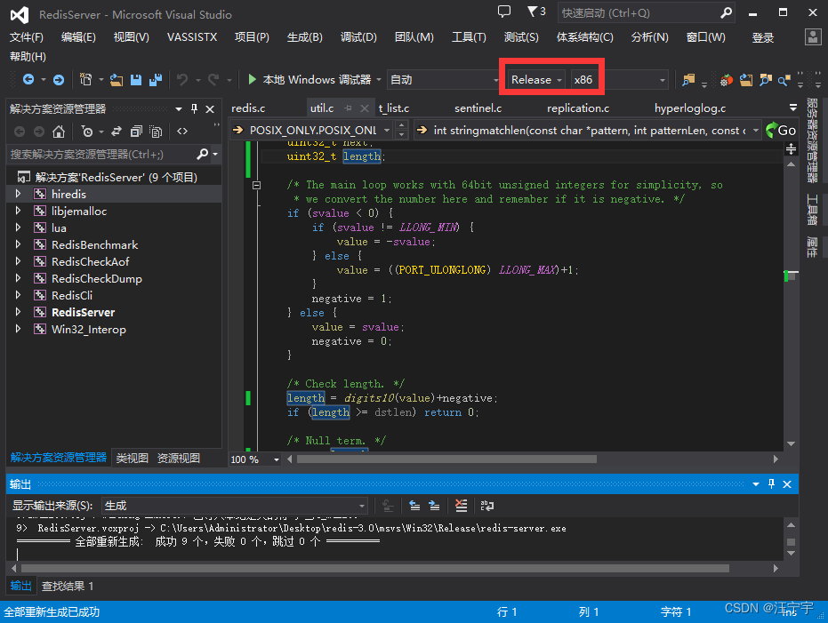This screenshot has height=623, width=828.
Task: Select the RedisCheckDump project
Action: click(x=97, y=278)
